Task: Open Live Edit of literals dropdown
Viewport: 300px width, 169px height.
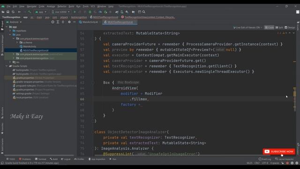Action: point(247,28)
